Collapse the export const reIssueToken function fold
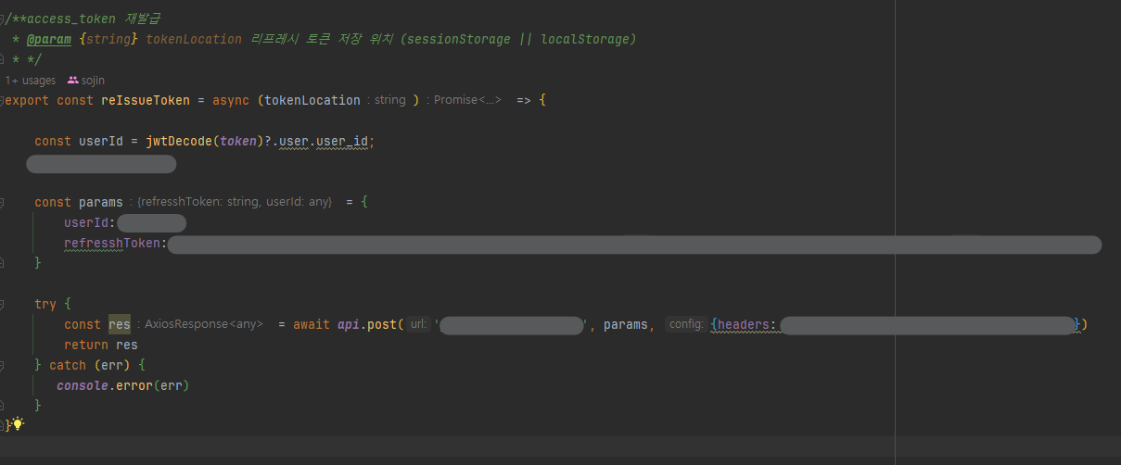The image size is (1121, 465). pyautogui.click(x=2, y=100)
